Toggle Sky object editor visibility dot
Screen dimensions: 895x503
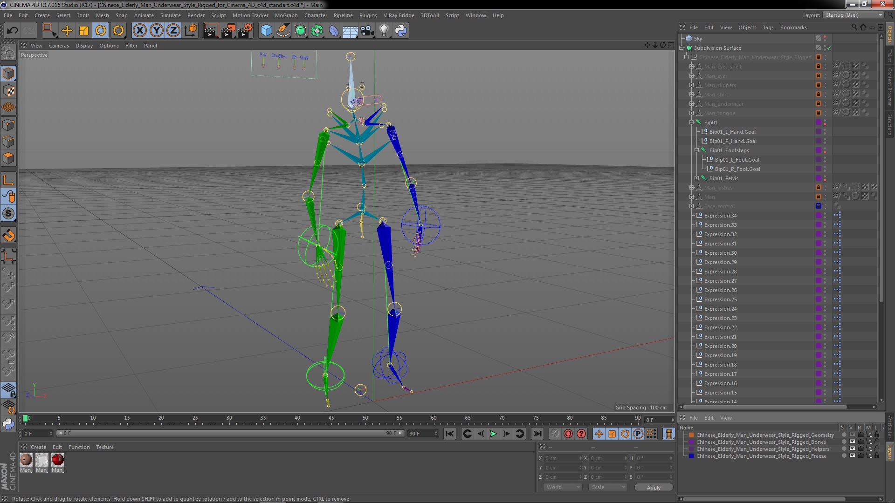coord(825,37)
